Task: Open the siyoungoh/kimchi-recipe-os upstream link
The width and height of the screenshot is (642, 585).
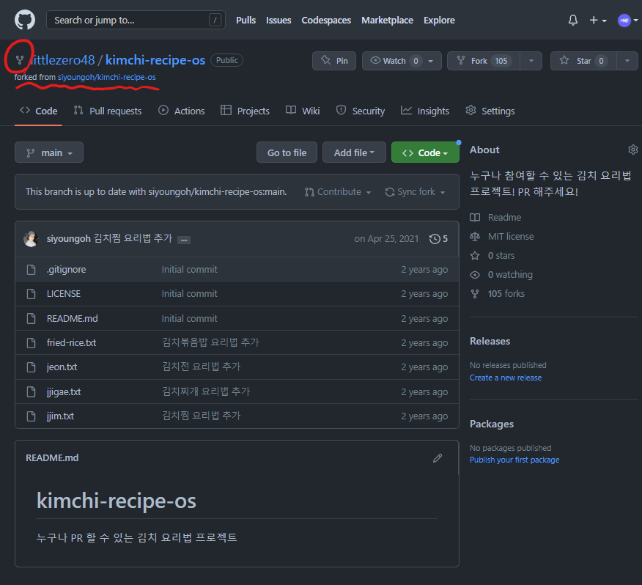Action: tap(106, 77)
